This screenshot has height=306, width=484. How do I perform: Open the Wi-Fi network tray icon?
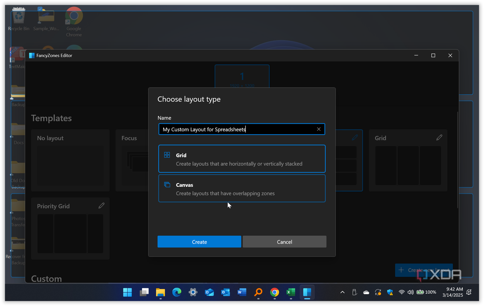tap(402, 292)
